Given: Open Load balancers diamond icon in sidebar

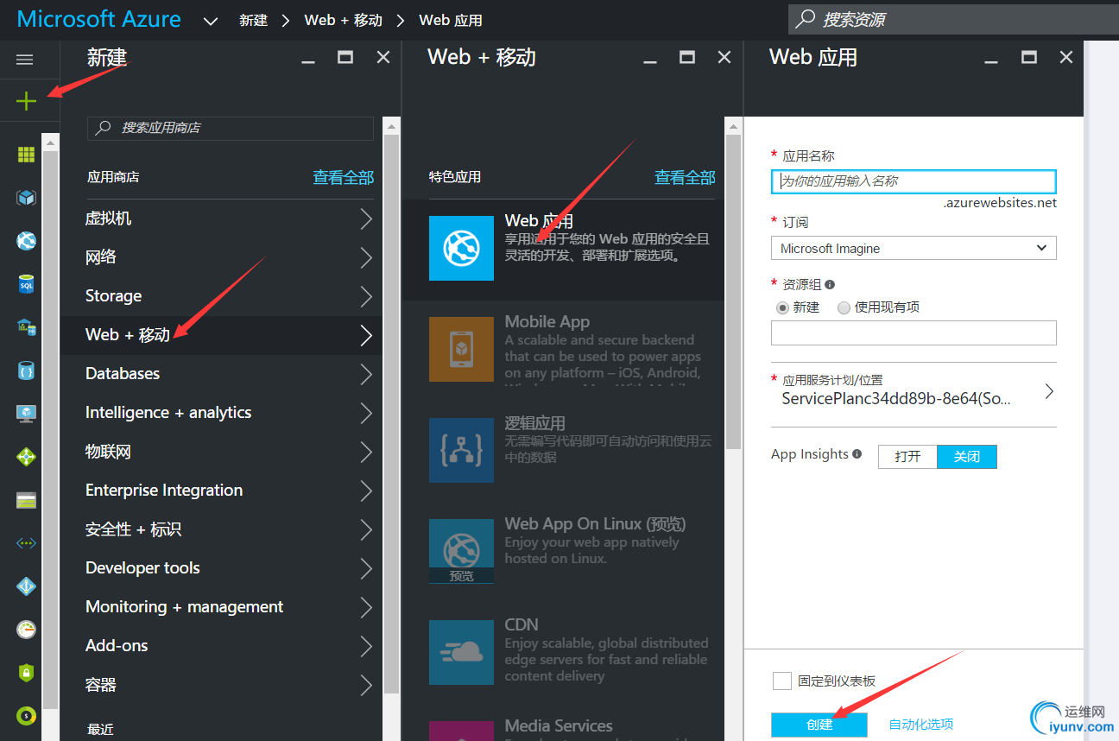Looking at the screenshot, I should point(26,456).
